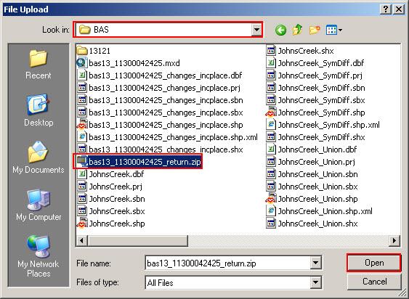409x299 pixels.
Task: Click the Open button
Action: pos(374,263)
